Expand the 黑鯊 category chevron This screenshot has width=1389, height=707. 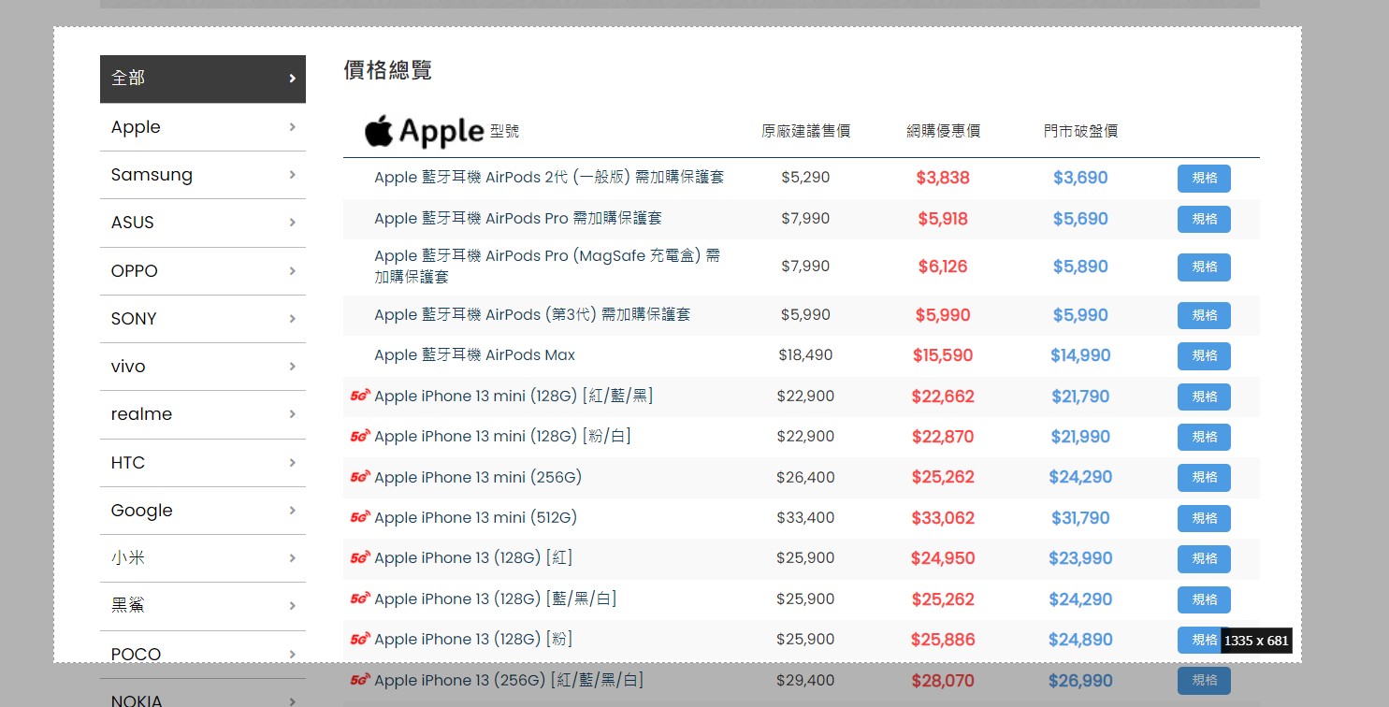click(x=293, y=606)
